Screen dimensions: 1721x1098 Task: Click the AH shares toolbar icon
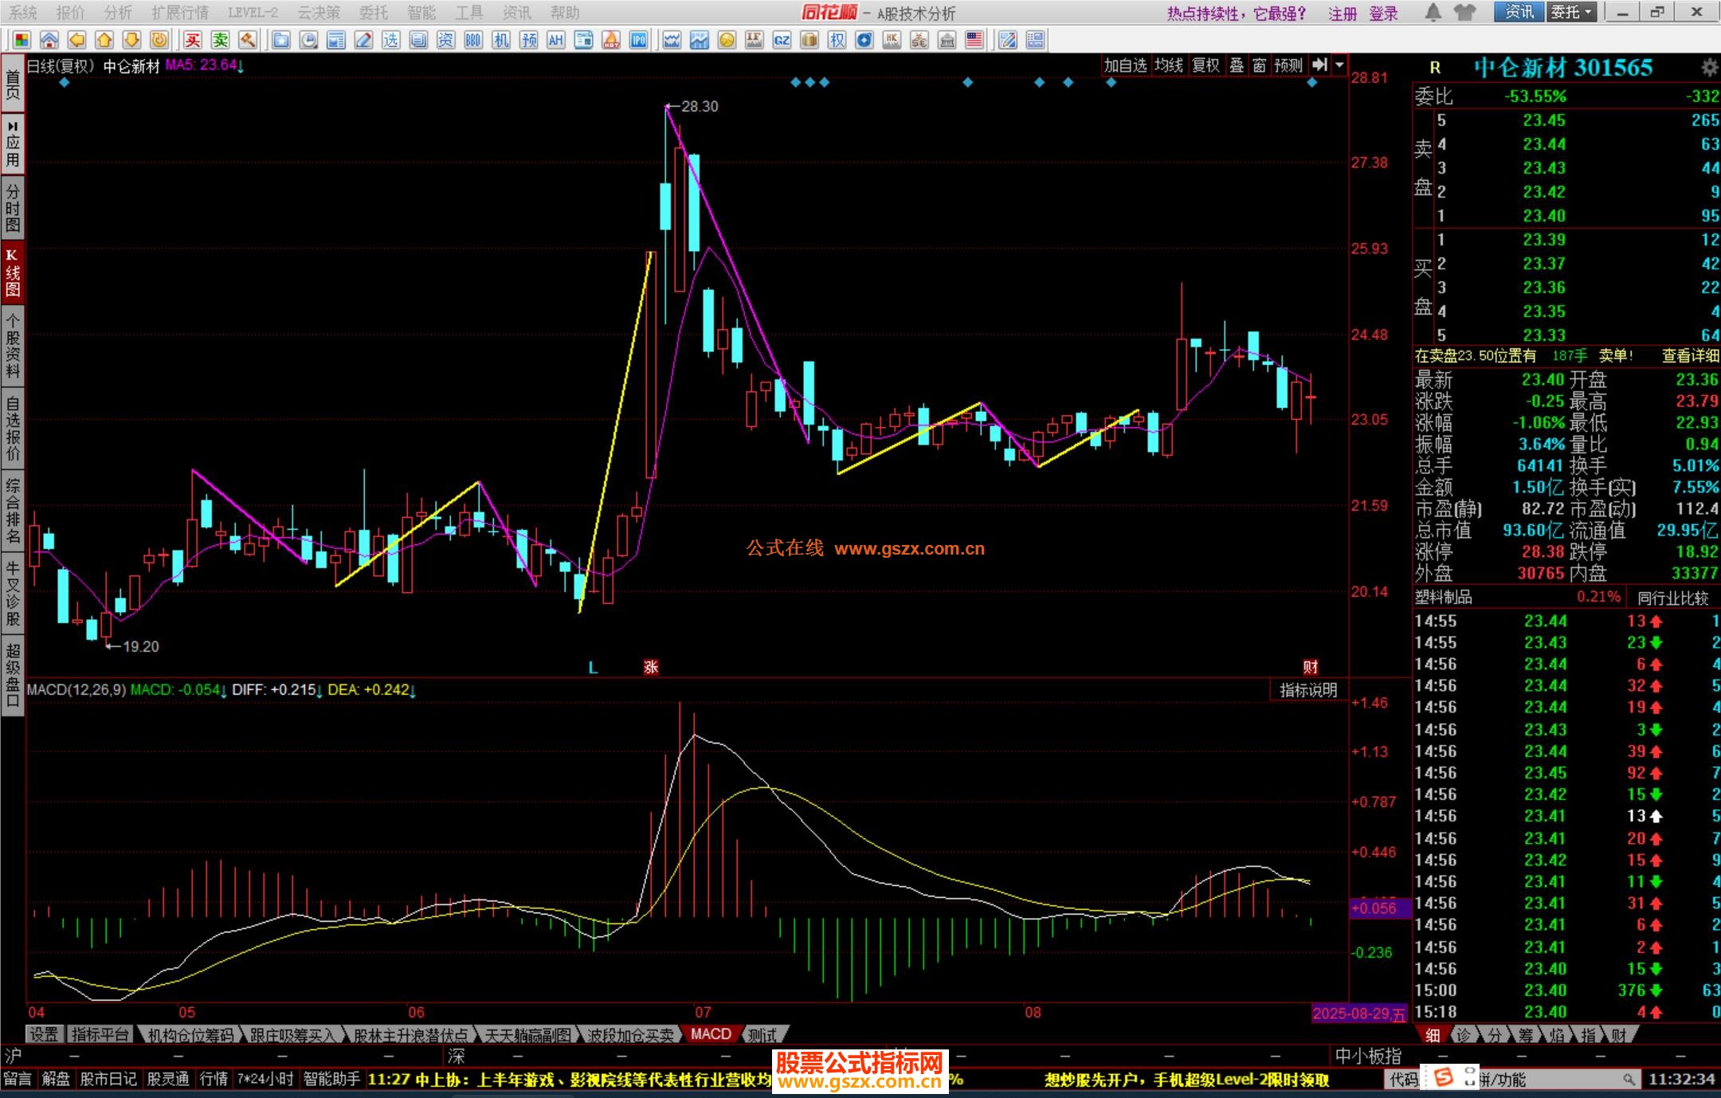[555, 40]
